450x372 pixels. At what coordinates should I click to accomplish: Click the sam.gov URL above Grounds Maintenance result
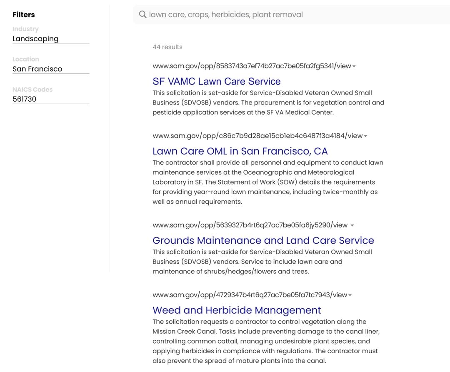click(250, 225)
